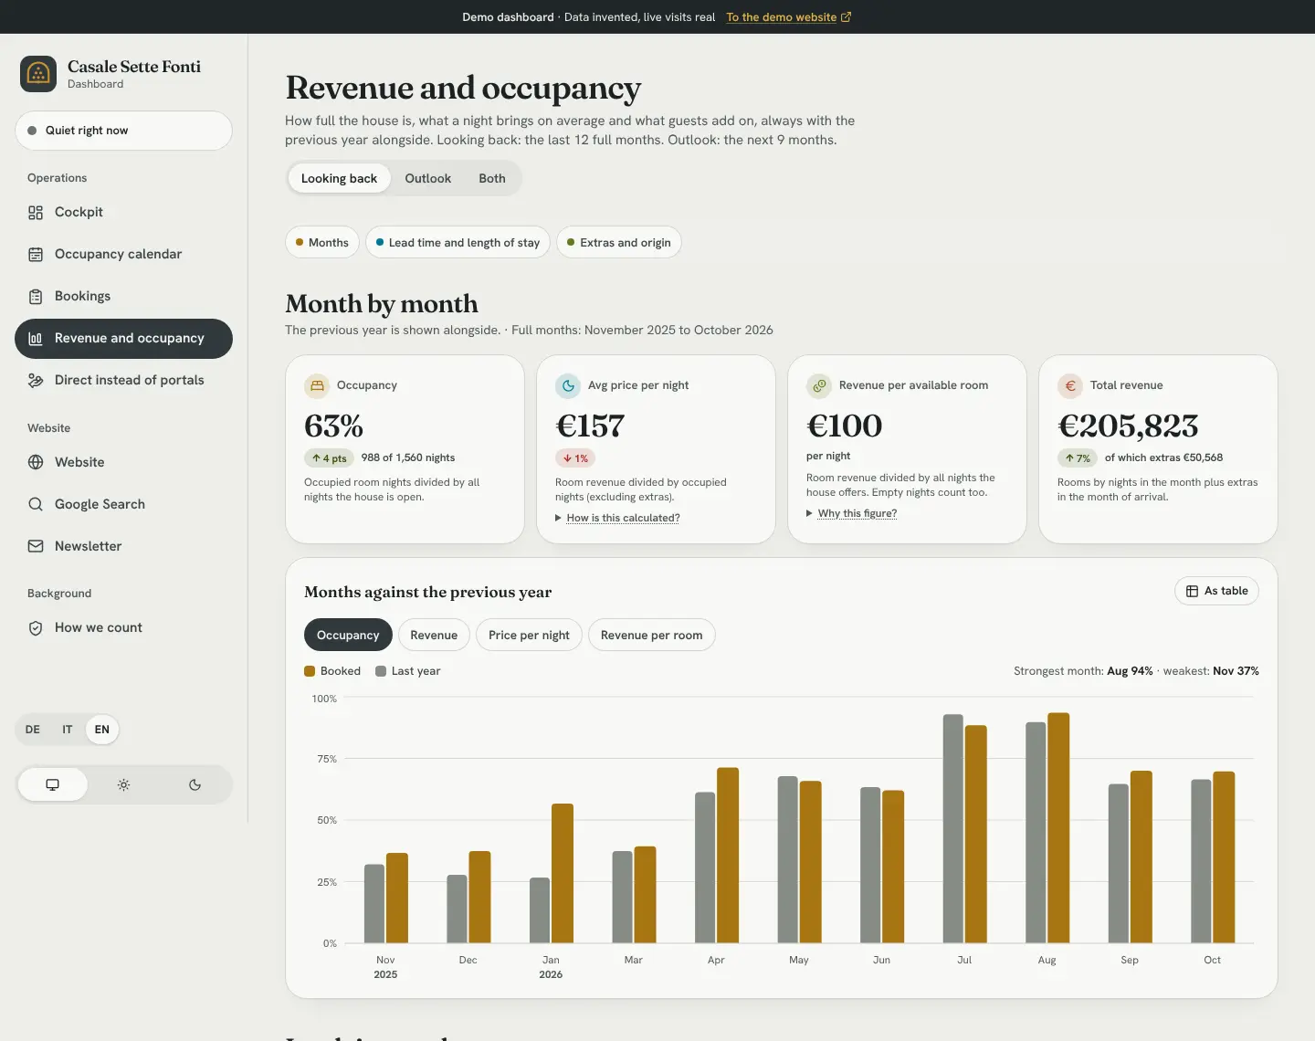This screenshot has width=1315, height=1041.
Task: Click the Casale Sette Fonti logo icon
Action: pyautogui.click(x=38, y=74)
